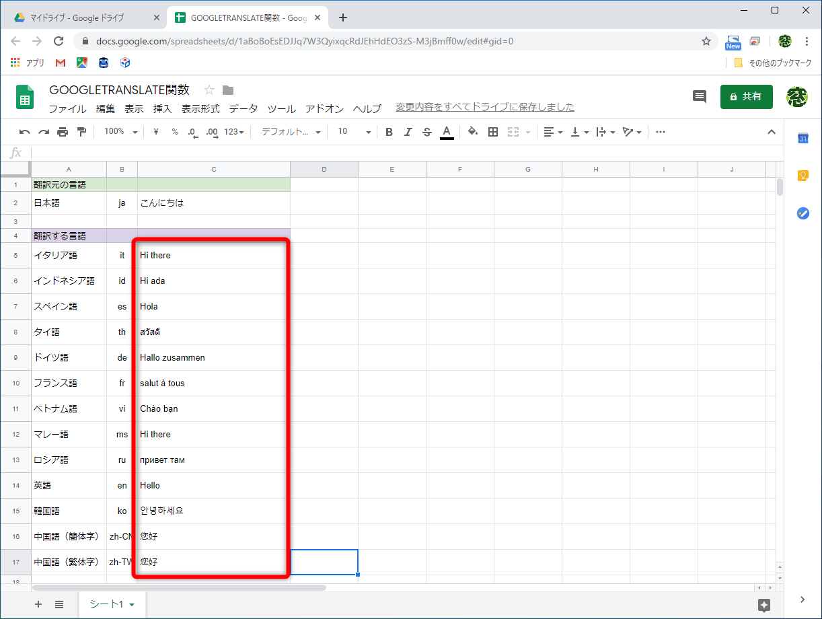Open the 表示形式 menu
This screenshot has height=619, width=822.
200,108
